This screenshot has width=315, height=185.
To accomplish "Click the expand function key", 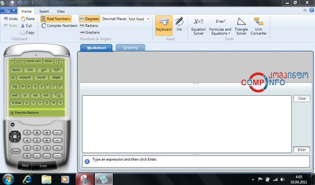I will coord(25,77).
